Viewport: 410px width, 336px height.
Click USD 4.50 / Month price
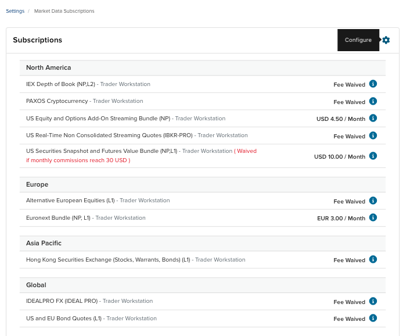[x=341, y=119]
